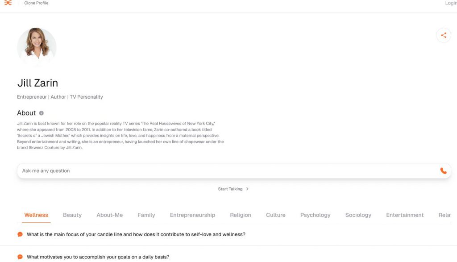Click the Login link

point(450,3)
